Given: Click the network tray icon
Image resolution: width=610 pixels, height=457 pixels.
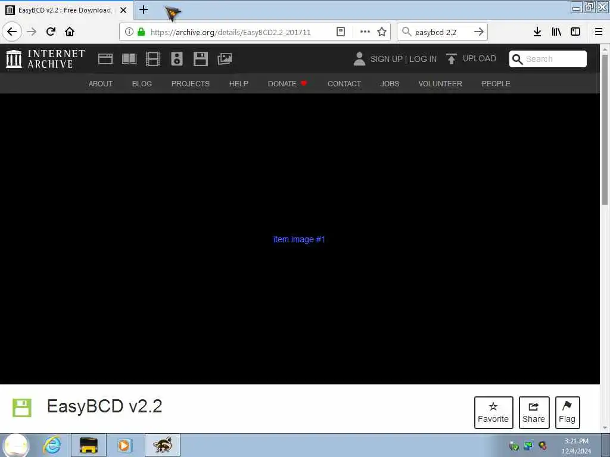Looking at the screenshot, I should [528, 446].
